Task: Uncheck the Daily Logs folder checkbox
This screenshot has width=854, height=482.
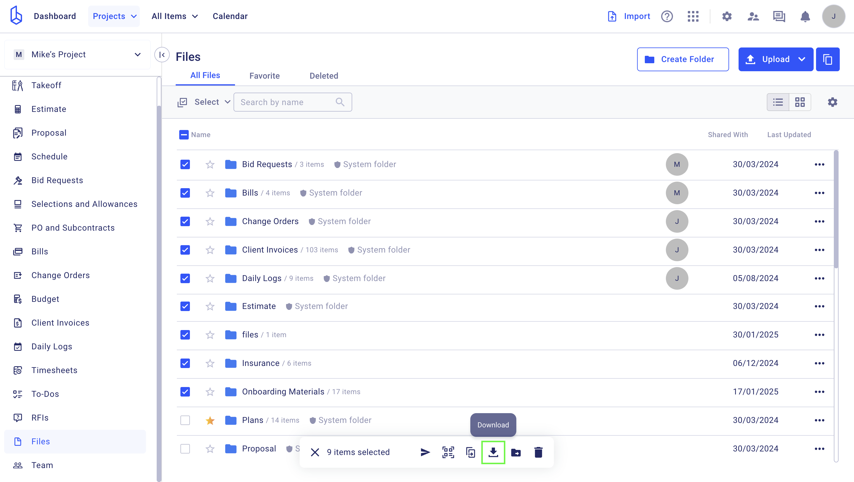Action: [x=185, y=278]
